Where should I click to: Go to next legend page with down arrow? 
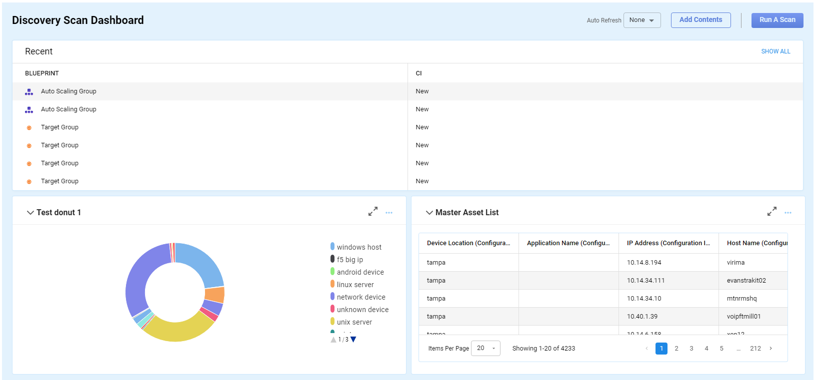(353, 340)
